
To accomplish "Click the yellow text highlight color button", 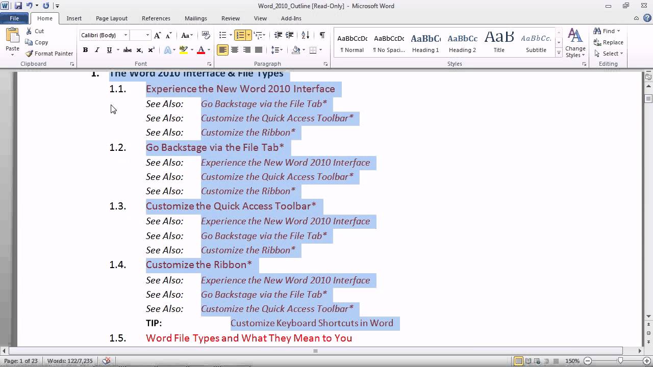I will [x=183, y=50].
